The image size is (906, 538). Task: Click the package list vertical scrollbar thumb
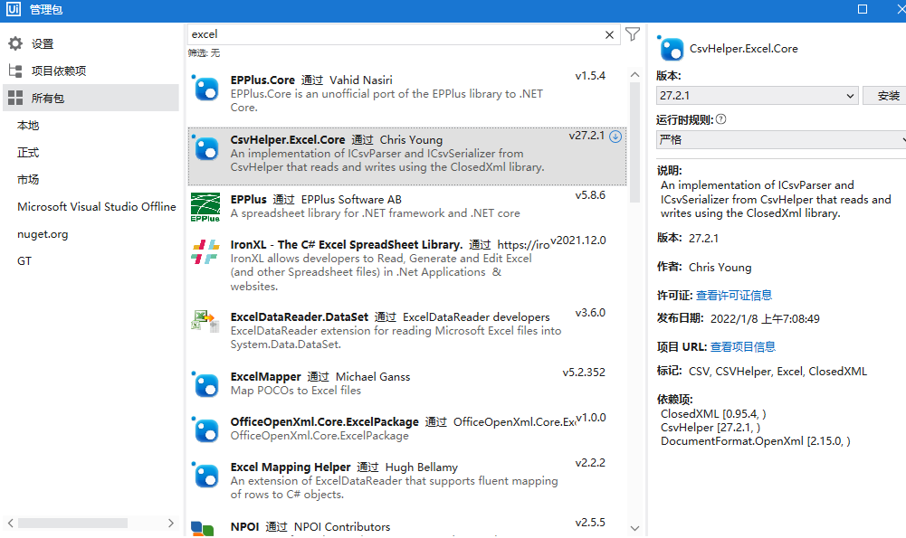point(634,142)
